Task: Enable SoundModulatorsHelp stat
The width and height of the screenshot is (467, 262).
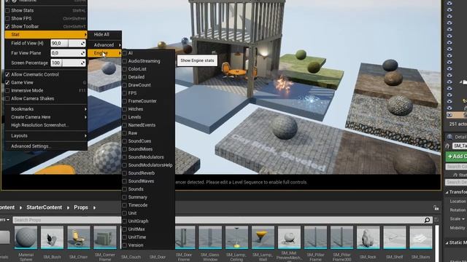Action: point(125,165)
